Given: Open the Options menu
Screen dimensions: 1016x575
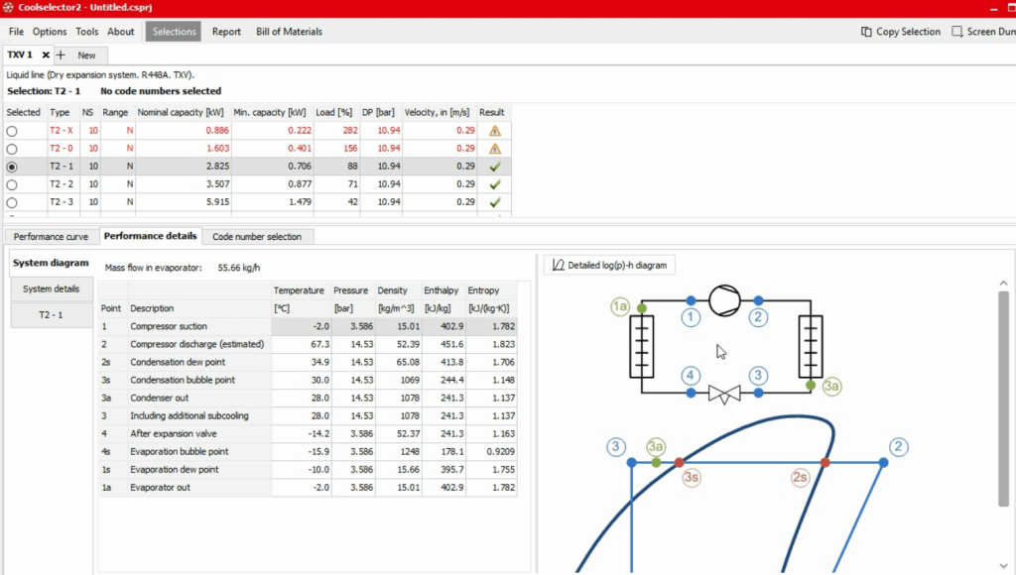Looking at the screenshot, I should (50, 31).
